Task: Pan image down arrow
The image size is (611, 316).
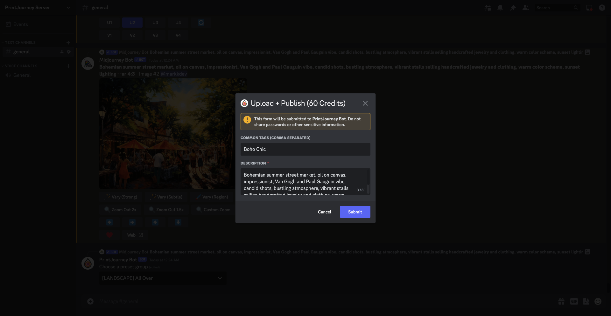Action: click(x=178, y=222)
